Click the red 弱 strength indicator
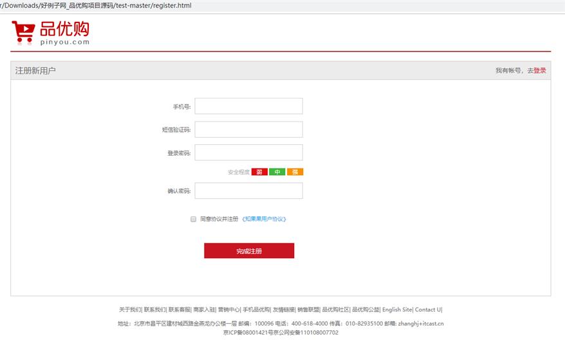 (x=259, y=172)
